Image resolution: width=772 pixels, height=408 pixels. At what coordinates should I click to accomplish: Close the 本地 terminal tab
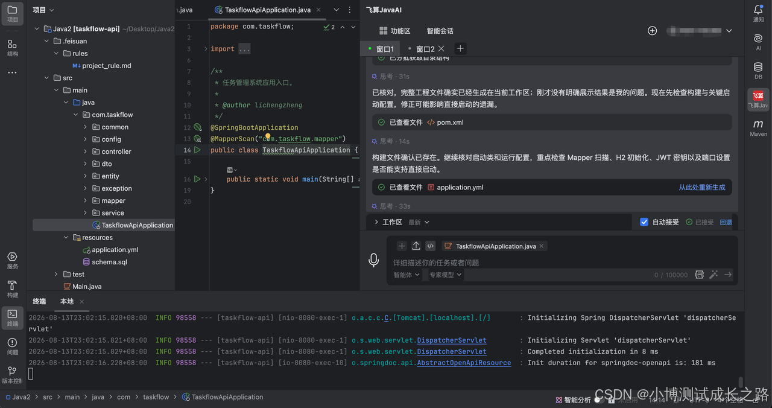point(82,302)
